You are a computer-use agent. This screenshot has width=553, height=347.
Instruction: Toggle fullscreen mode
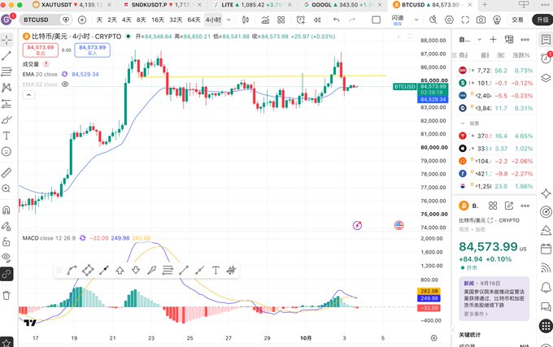465,20
